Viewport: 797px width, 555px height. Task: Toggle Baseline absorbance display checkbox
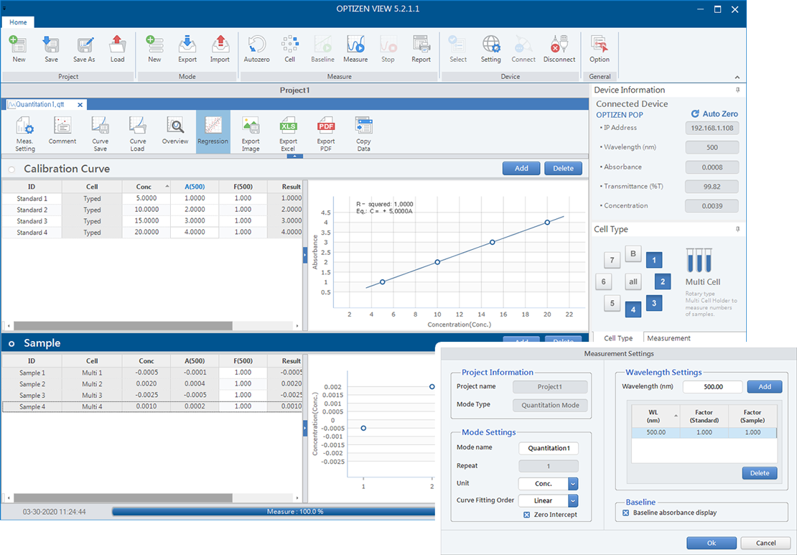(x=625, y=513)
